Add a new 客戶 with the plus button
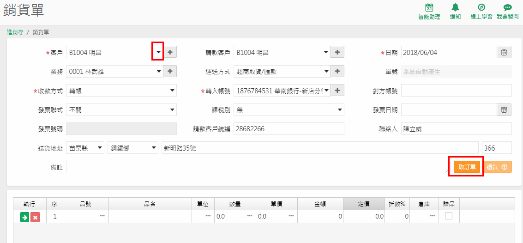Image resolution: width=523 pixels, height=243 pixels. point(170,52)
